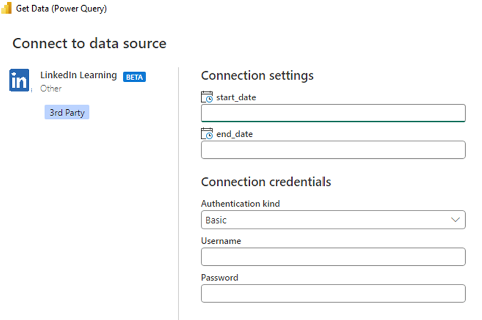Click the Power BI logo in title bar
This screenshot has width=482, height=320.
pos(7,8)
